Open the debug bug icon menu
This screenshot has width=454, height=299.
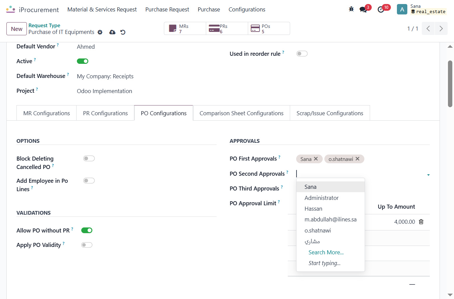click(x=351, y=9)
